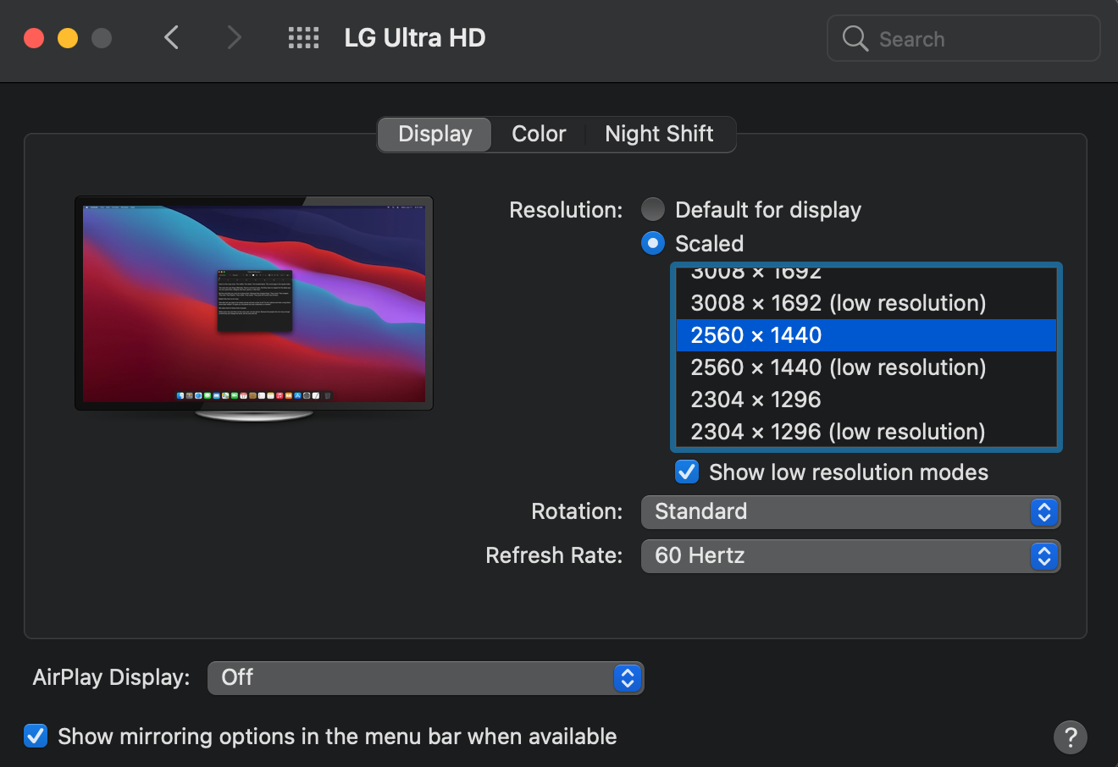
Task: Choose 3008 × 1692 (low resolution)
Action: tap(866, 303)
